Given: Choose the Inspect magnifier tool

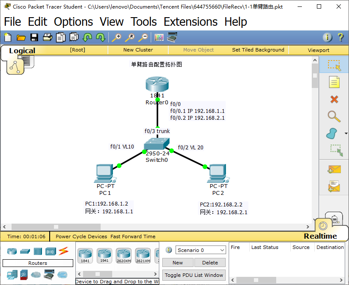Looking at the screenshot, I should coord(334,116).
